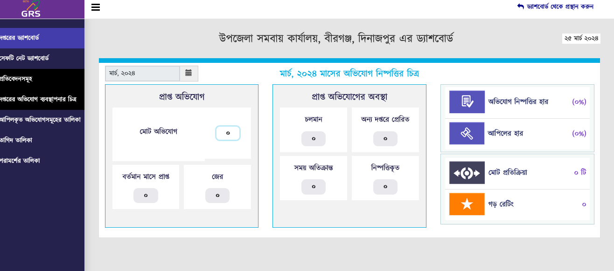Click the আপিলের হার gavel icon

tap(467, 133)
